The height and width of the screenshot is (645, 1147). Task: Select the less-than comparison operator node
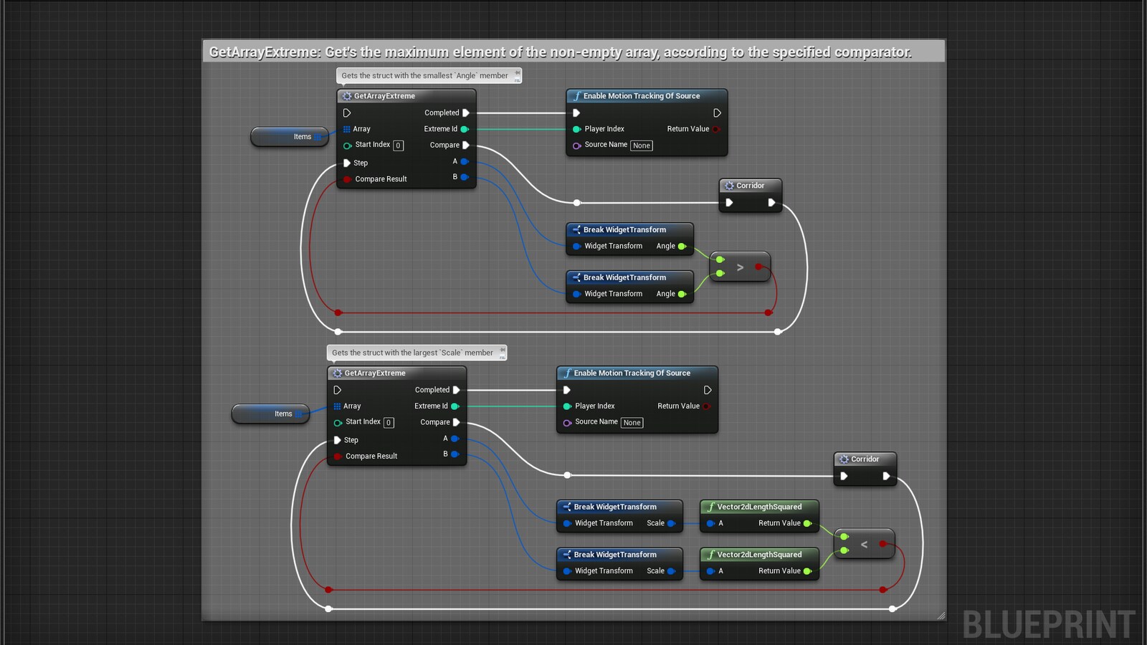865,545
